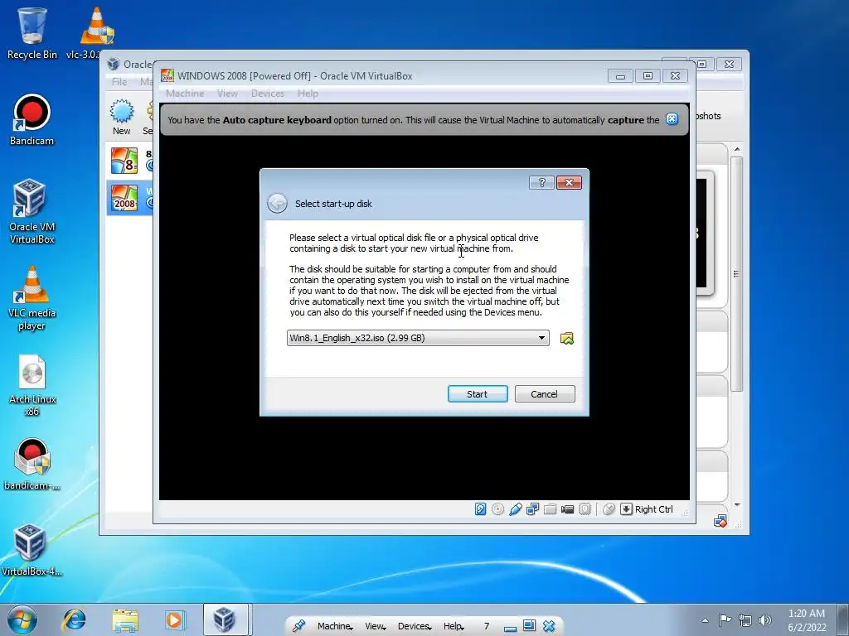Click the help question mark button in dialog
This screenshot has height=636, width=849.
pyautogui.click(x=541, y=183)
